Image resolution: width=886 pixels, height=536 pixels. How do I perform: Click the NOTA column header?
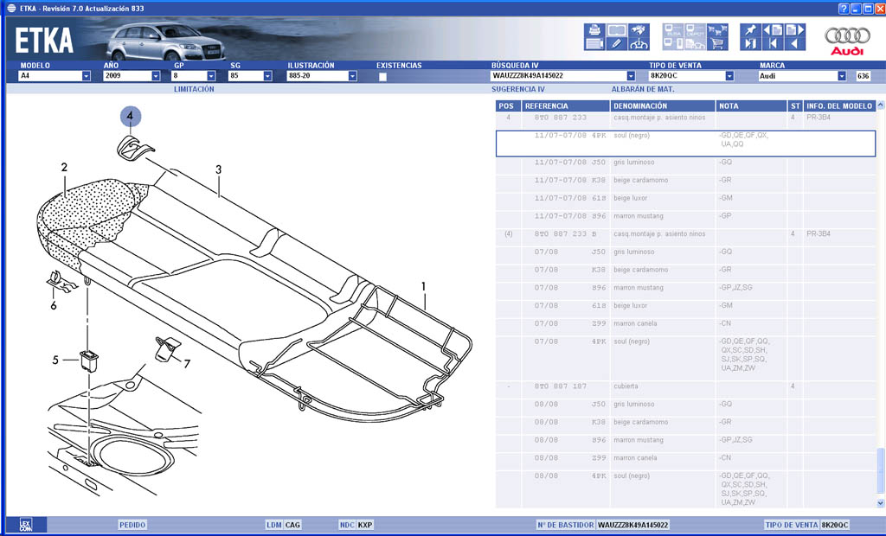coord(751,105)
